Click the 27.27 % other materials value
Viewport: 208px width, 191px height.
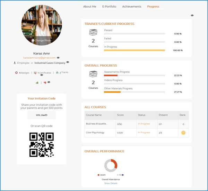[x=178, y=92]
